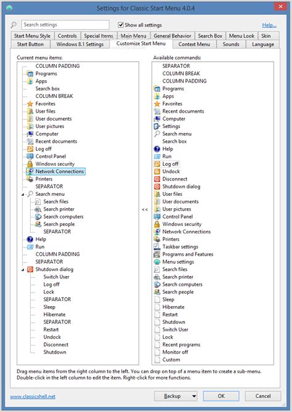
Task: Go to the Special Items tab
Action: point(99,36)
